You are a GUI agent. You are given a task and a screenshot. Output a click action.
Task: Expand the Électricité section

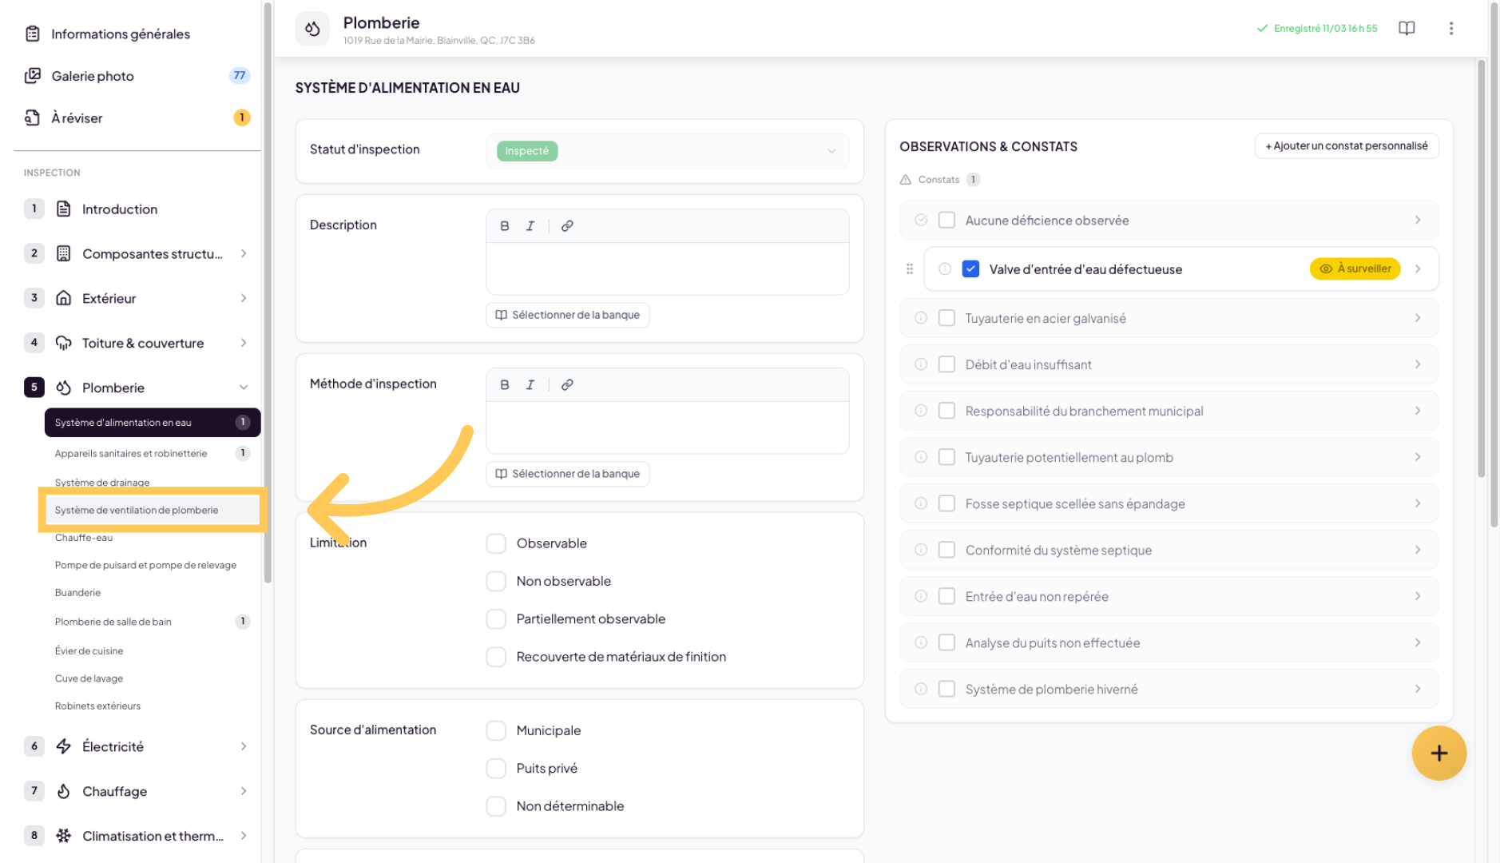click(243, 746)
